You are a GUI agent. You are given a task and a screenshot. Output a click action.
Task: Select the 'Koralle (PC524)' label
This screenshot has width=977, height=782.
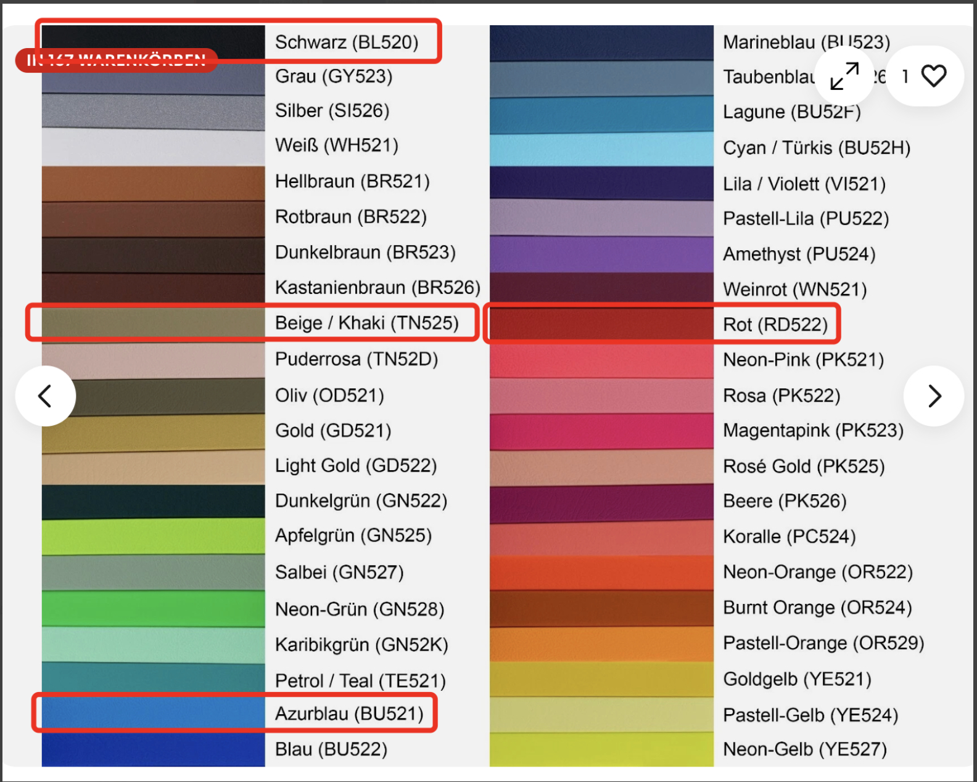point(789,537)
